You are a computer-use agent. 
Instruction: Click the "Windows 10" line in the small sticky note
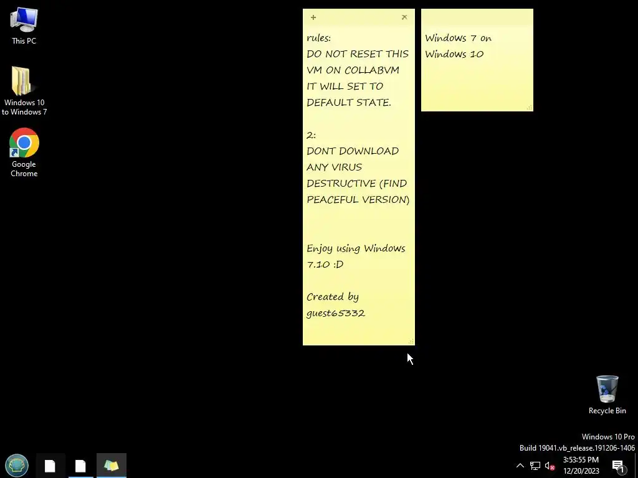454,54
